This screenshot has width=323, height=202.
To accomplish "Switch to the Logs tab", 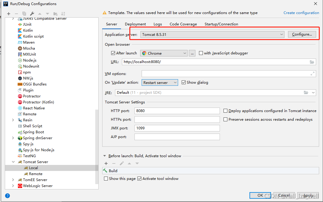I will click(157, 24).
